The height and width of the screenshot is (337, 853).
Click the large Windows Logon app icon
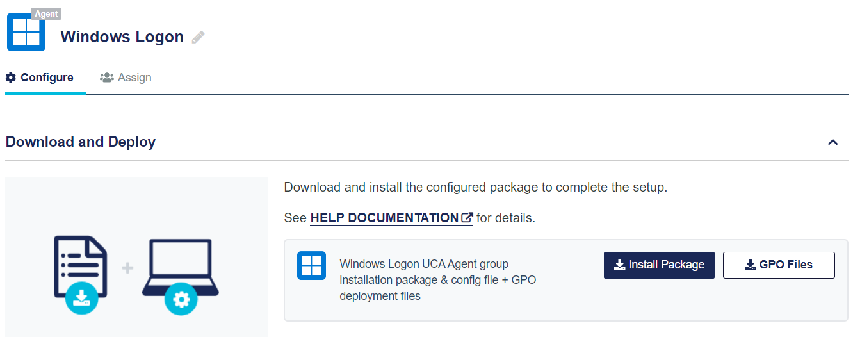26,32
